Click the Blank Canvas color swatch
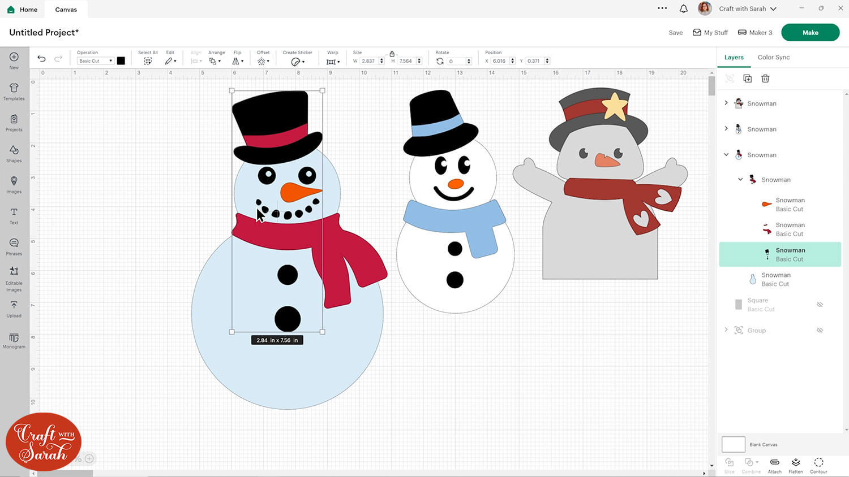Image resolution: width=849 pixels, height=477 pixels. pos(733,444)
